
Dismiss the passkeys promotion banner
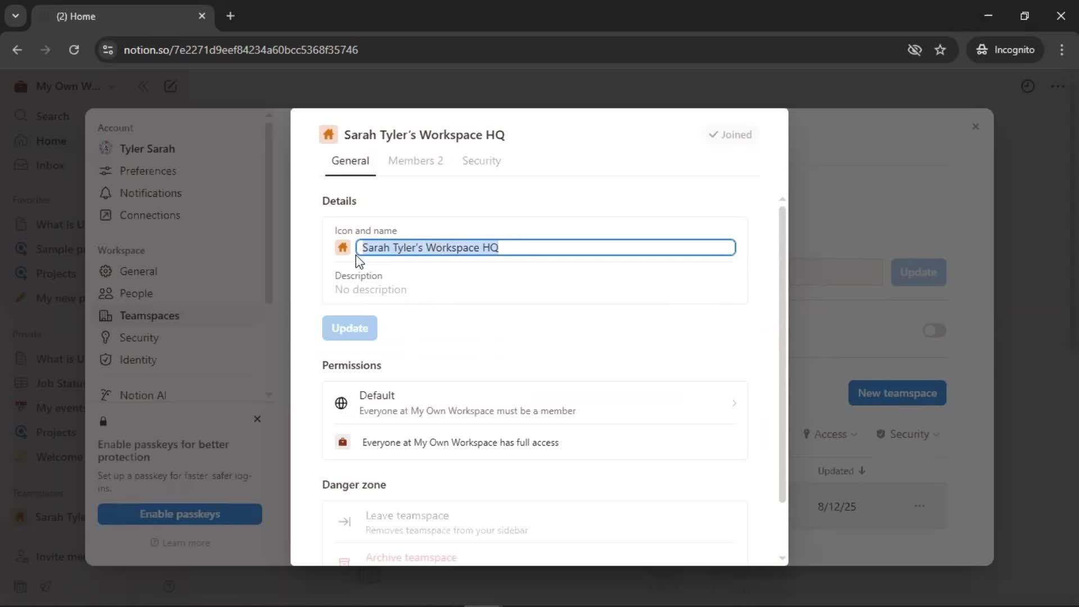tap(257, 419)
